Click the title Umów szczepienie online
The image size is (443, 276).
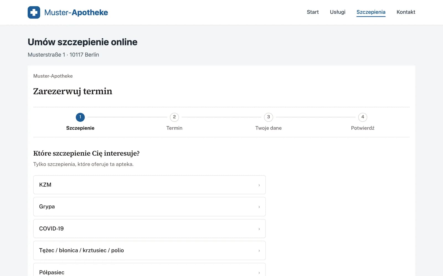(x=83, y=42)
